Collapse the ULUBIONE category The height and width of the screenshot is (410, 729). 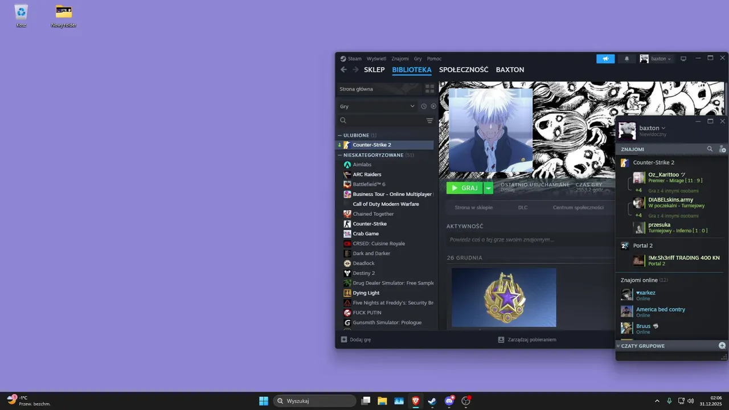[x=340, y=135]
